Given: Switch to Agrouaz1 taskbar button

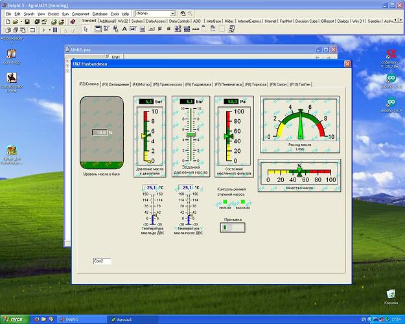Looking at the screenshot, I should pos(132,319).
